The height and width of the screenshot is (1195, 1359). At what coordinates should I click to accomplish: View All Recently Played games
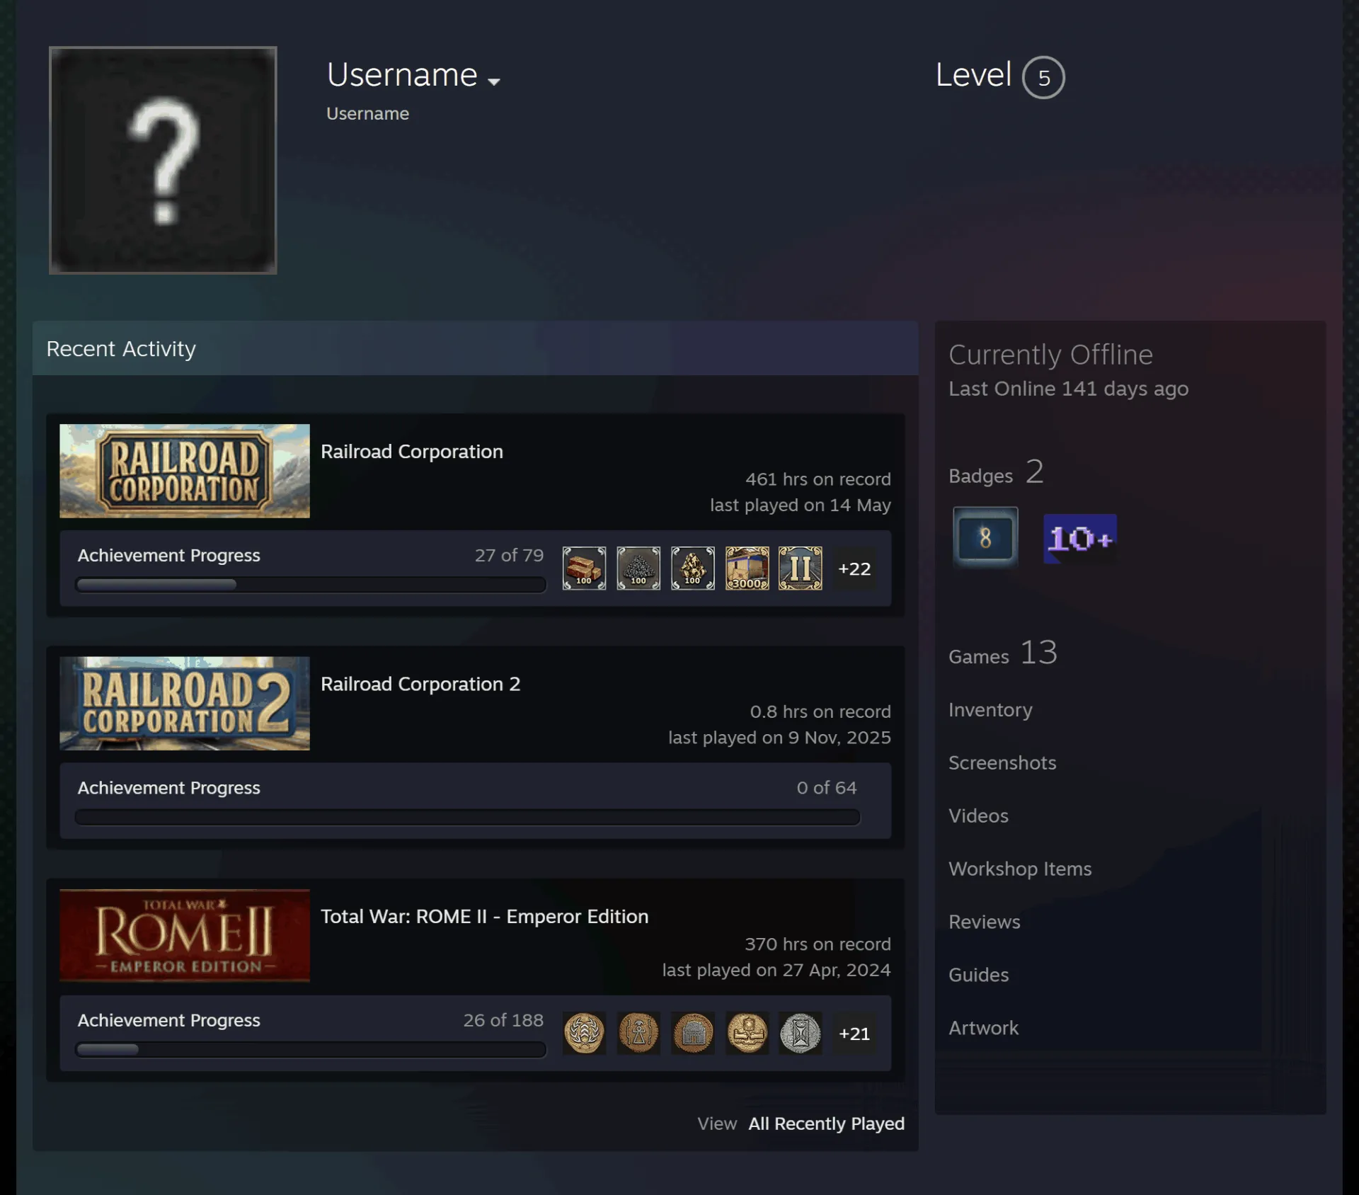pyautogui.click(x=827, y=1123)
